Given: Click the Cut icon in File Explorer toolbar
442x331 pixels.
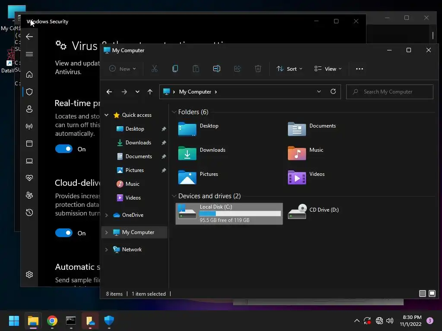Looking at the screenshot, I should point(154,69).
